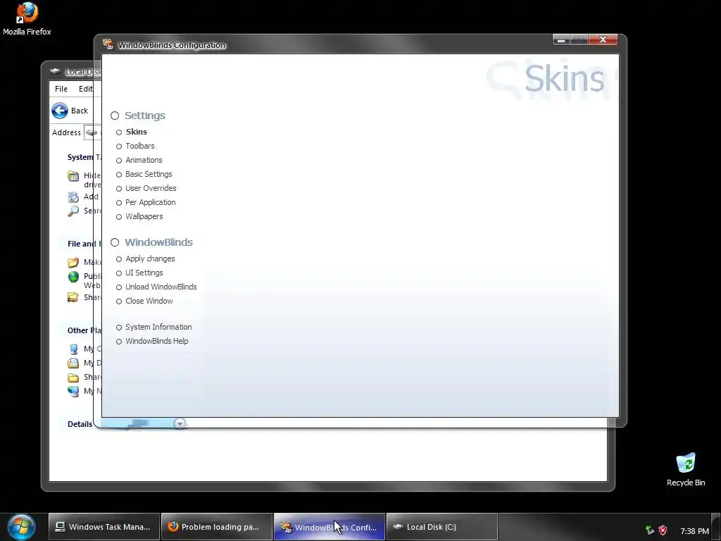Click Share this folder icon in Local Disk

point(73,298)
